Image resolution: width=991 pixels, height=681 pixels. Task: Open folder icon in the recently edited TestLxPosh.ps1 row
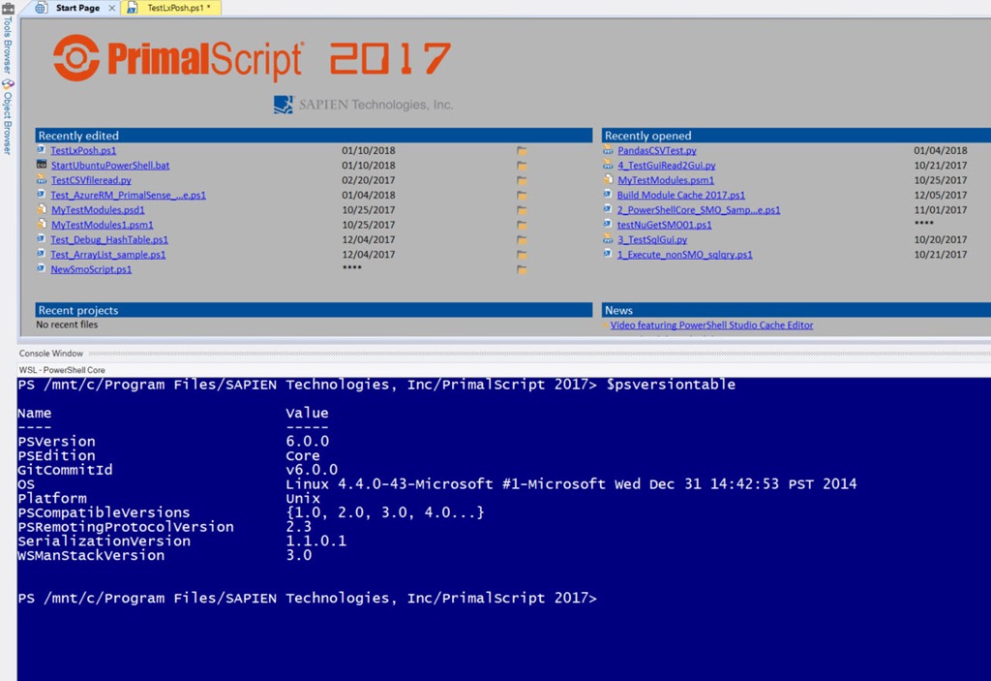(522, 150)
